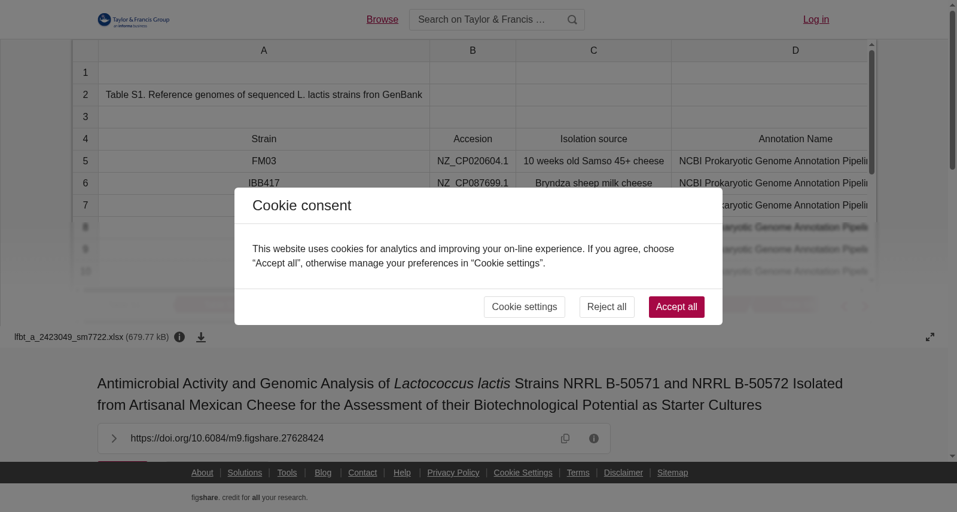Click the search magnifier icon

tap(572, 20)
